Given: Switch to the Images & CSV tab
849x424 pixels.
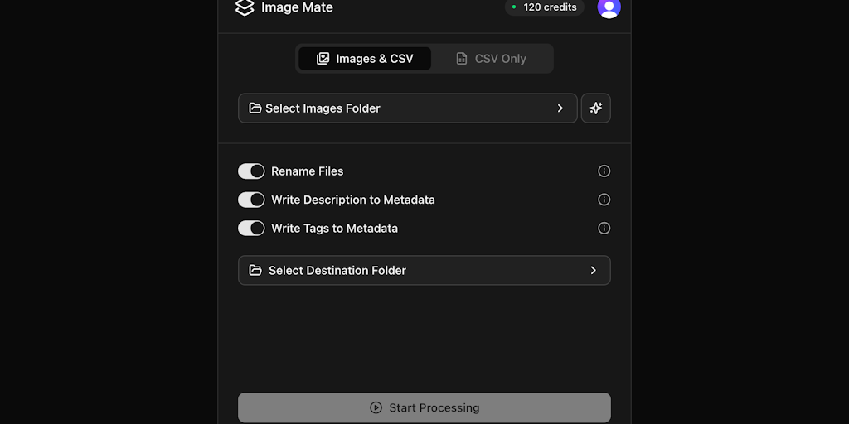Looking at the screenshot, I should pyautogui.click(x=365, y=59).
